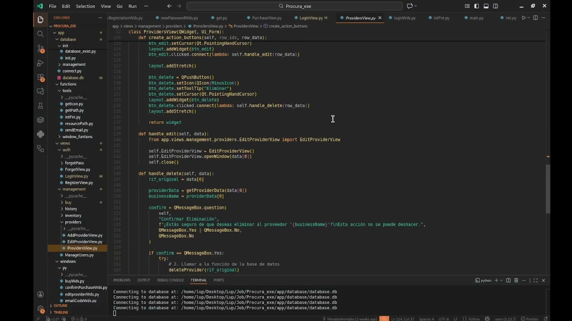This screenshot has width=572, height=321.
Task: Split the editor to the right
Action: tap(535, 18)
